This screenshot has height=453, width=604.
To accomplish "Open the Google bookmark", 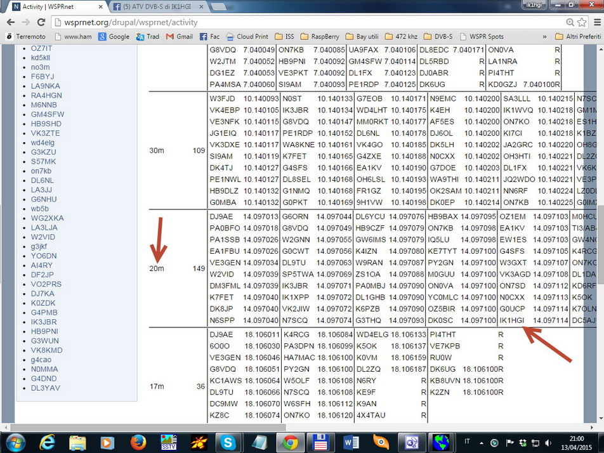I will [114, 37].
